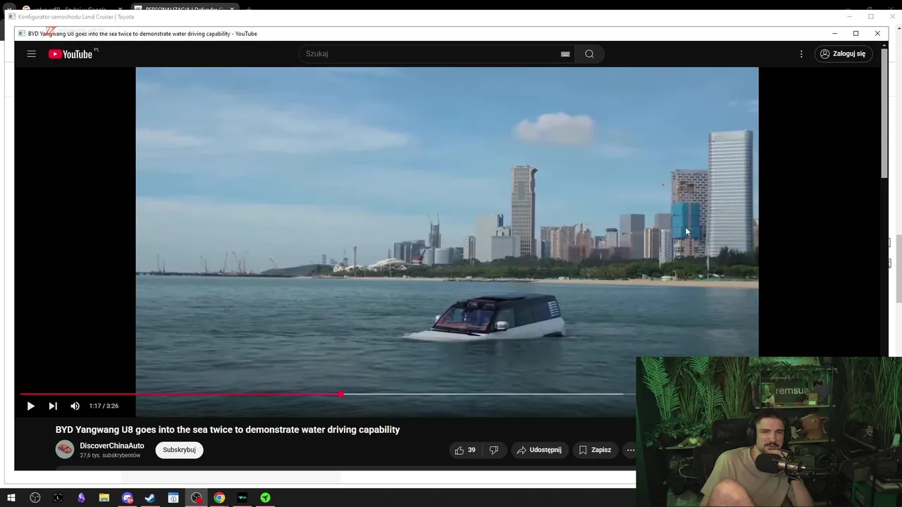Open the green circular app on taskbar
The image size is (902, 507).
click(x=265, y=498)
